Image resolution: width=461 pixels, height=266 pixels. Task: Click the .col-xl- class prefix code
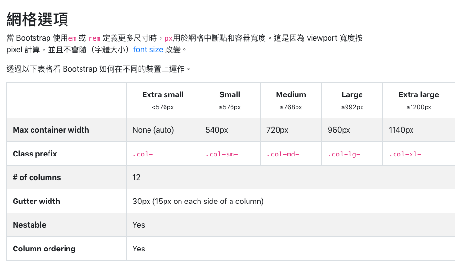click(405, 155)
